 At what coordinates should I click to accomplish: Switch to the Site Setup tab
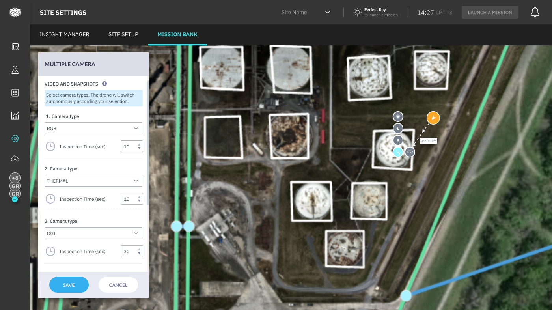tap(123, 35)
